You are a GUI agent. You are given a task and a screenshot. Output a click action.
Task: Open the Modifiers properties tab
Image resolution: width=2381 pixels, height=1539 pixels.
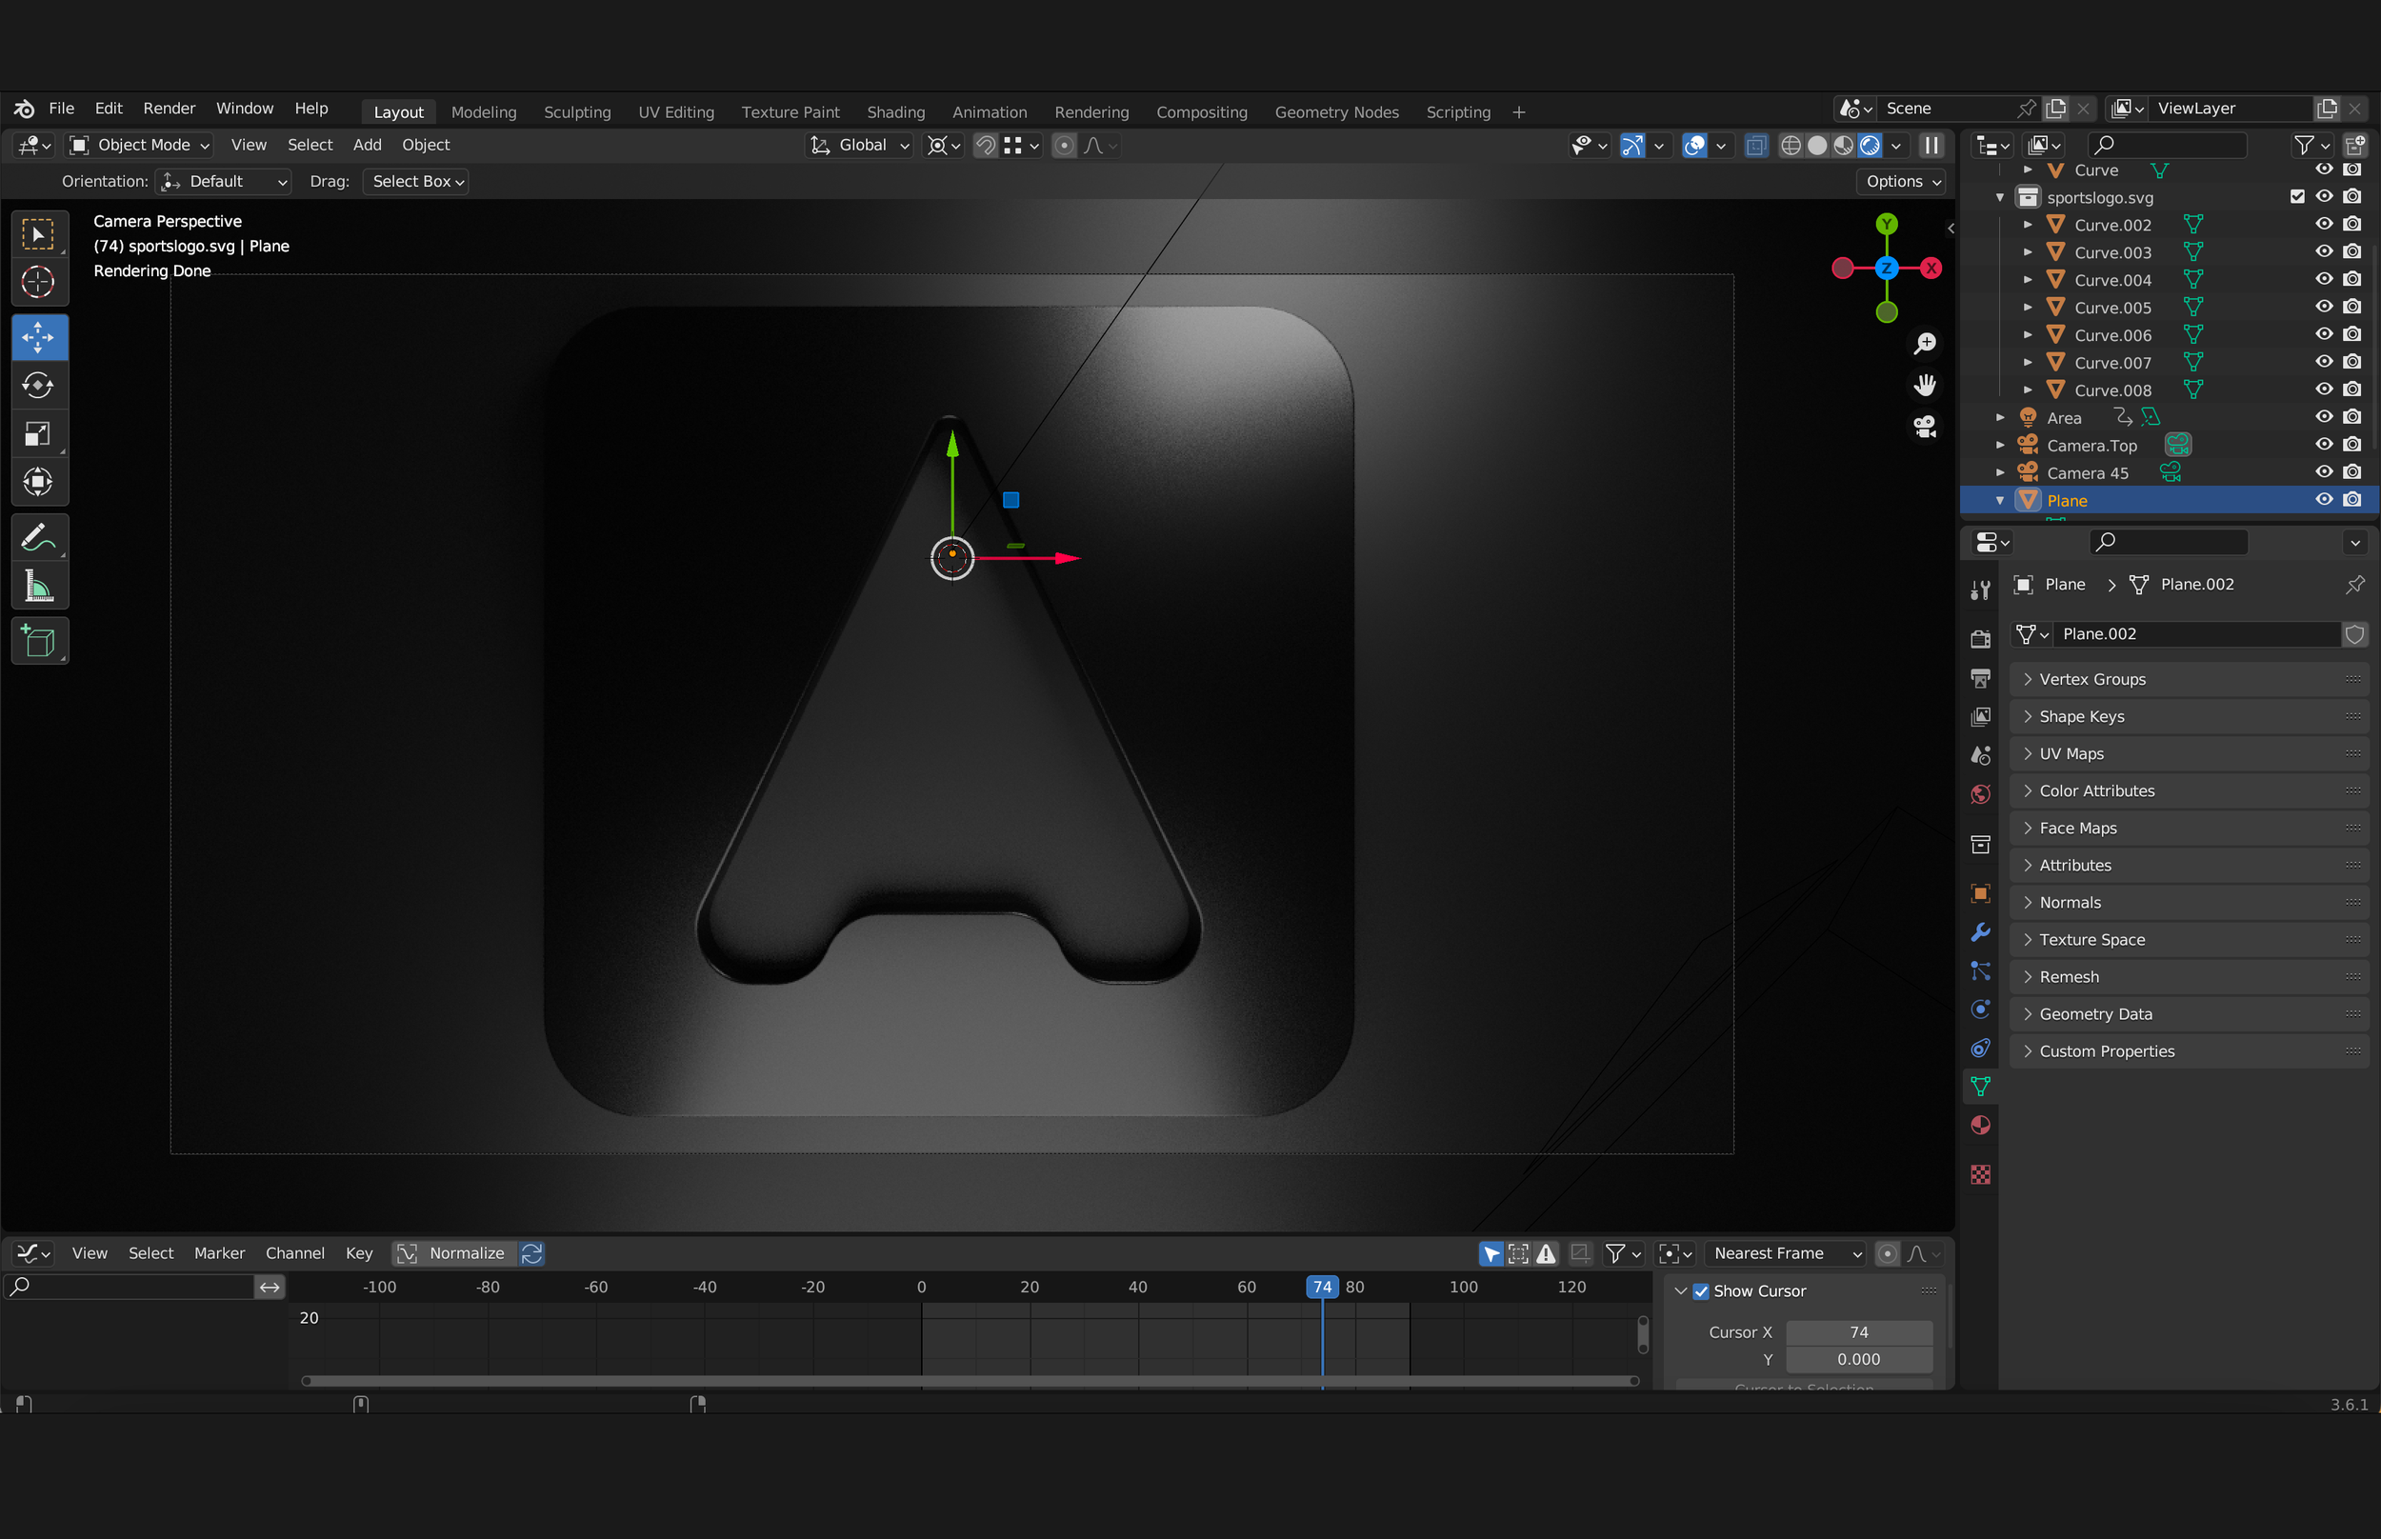(x=1980, y=932)
